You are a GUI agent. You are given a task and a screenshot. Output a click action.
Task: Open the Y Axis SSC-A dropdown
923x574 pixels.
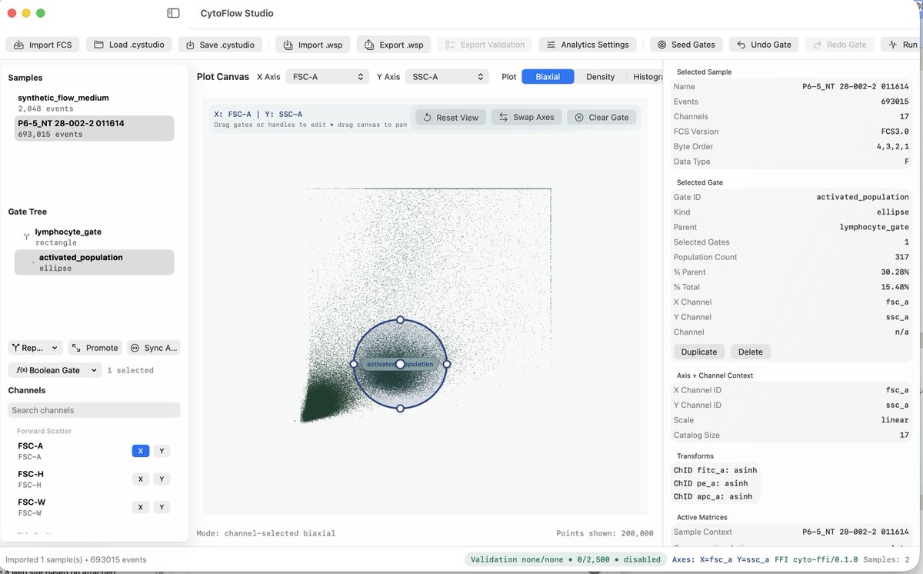tap(448, 77)
